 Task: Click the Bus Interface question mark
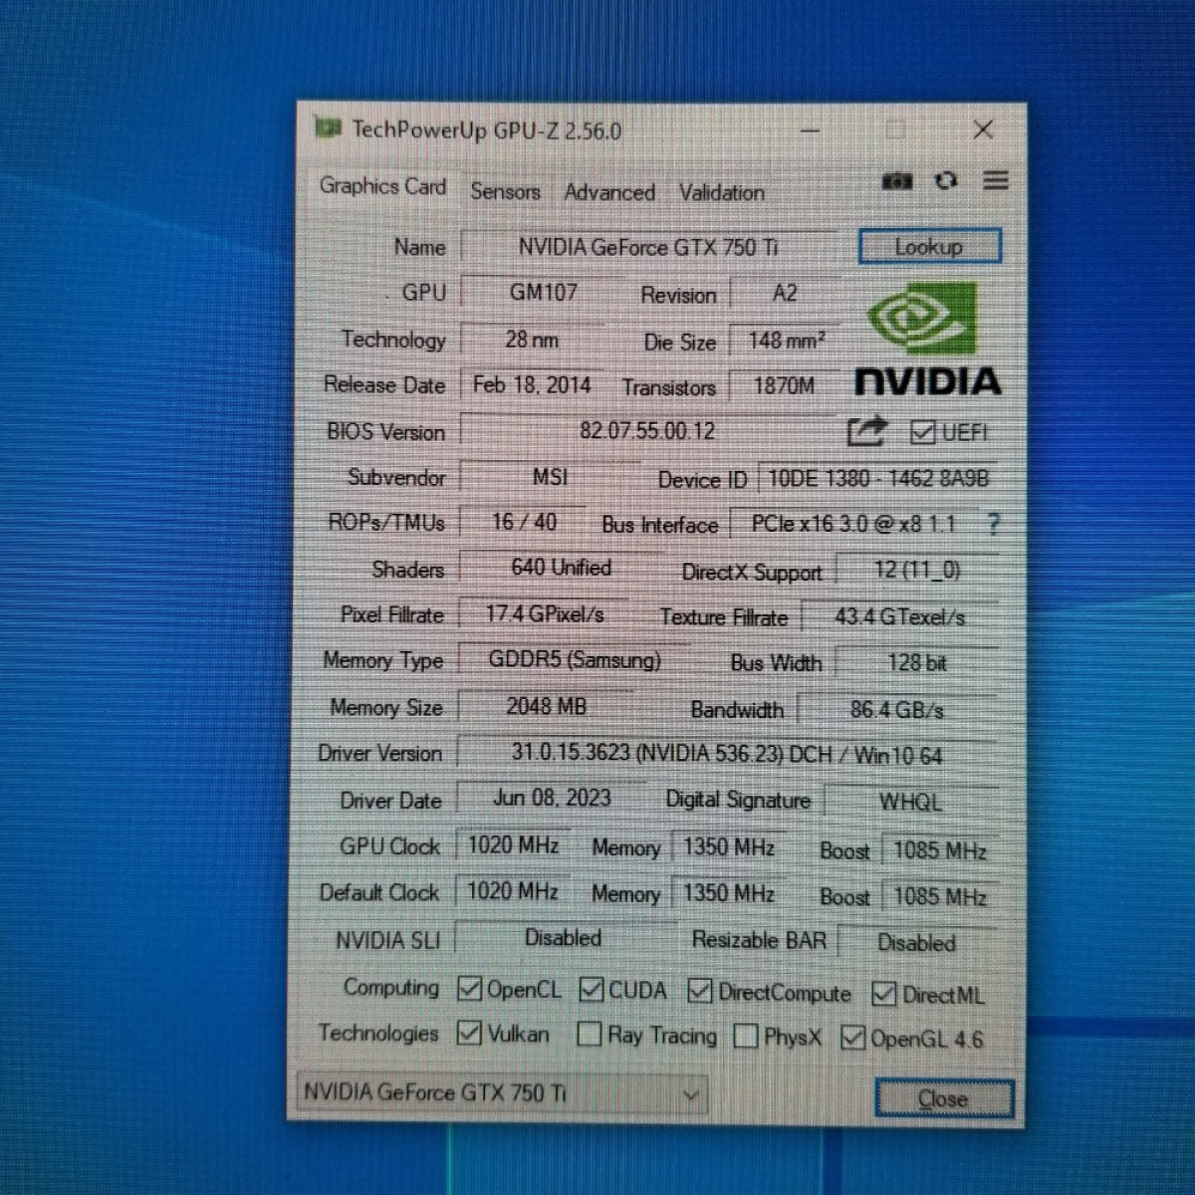(992, 524)
